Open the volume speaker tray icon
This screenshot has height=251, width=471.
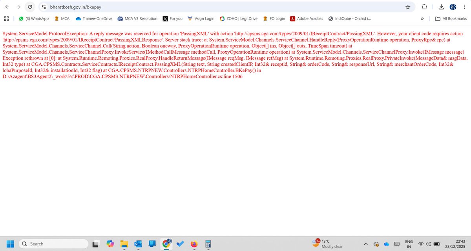(x=429, y=244)
